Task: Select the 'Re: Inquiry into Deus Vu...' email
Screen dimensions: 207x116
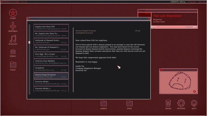Action: [51, 34]
